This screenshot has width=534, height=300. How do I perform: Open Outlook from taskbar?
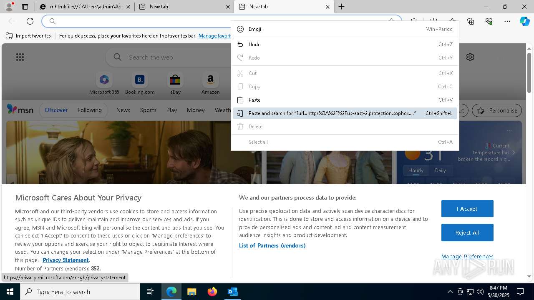(232, 292)
